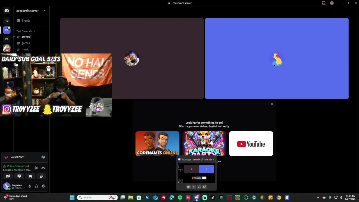Open Epic Games Launcher from the taskbar
The width and height of the screenshot is (359, 202).
[x=221, y=198]
